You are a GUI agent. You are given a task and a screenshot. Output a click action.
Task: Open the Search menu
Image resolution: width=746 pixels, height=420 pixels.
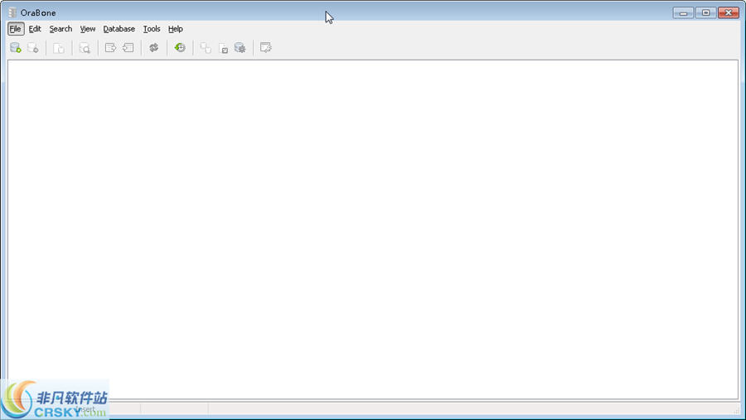click(61, 29)
